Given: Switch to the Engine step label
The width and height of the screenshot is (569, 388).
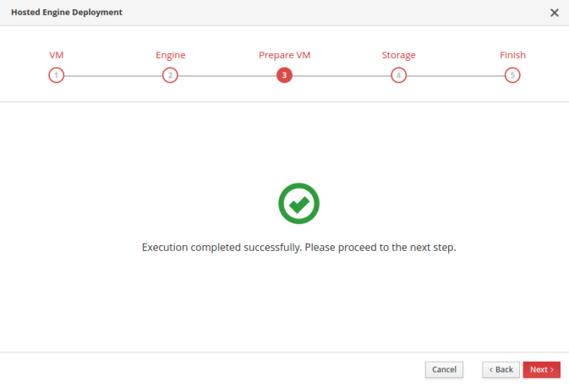Looking at the screenshot, I should point(170,55).
